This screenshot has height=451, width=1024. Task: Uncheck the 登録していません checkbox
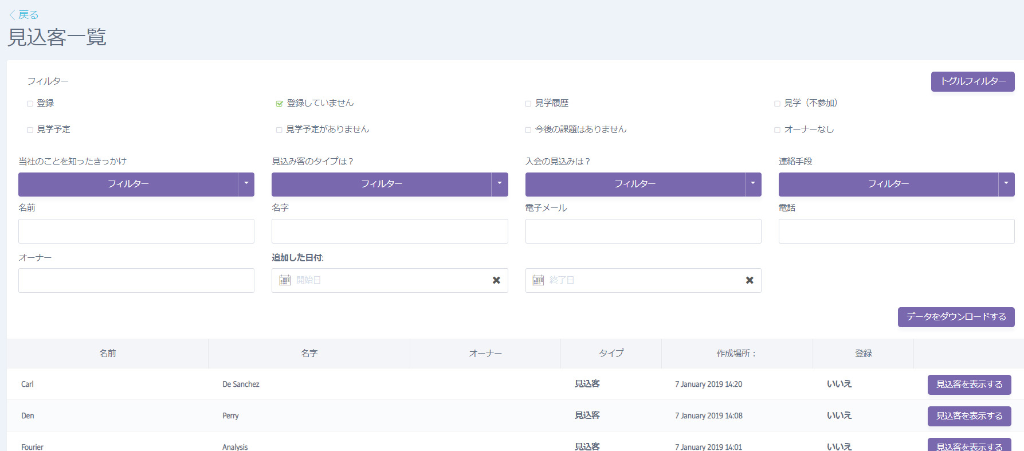(x=280, y=104)
